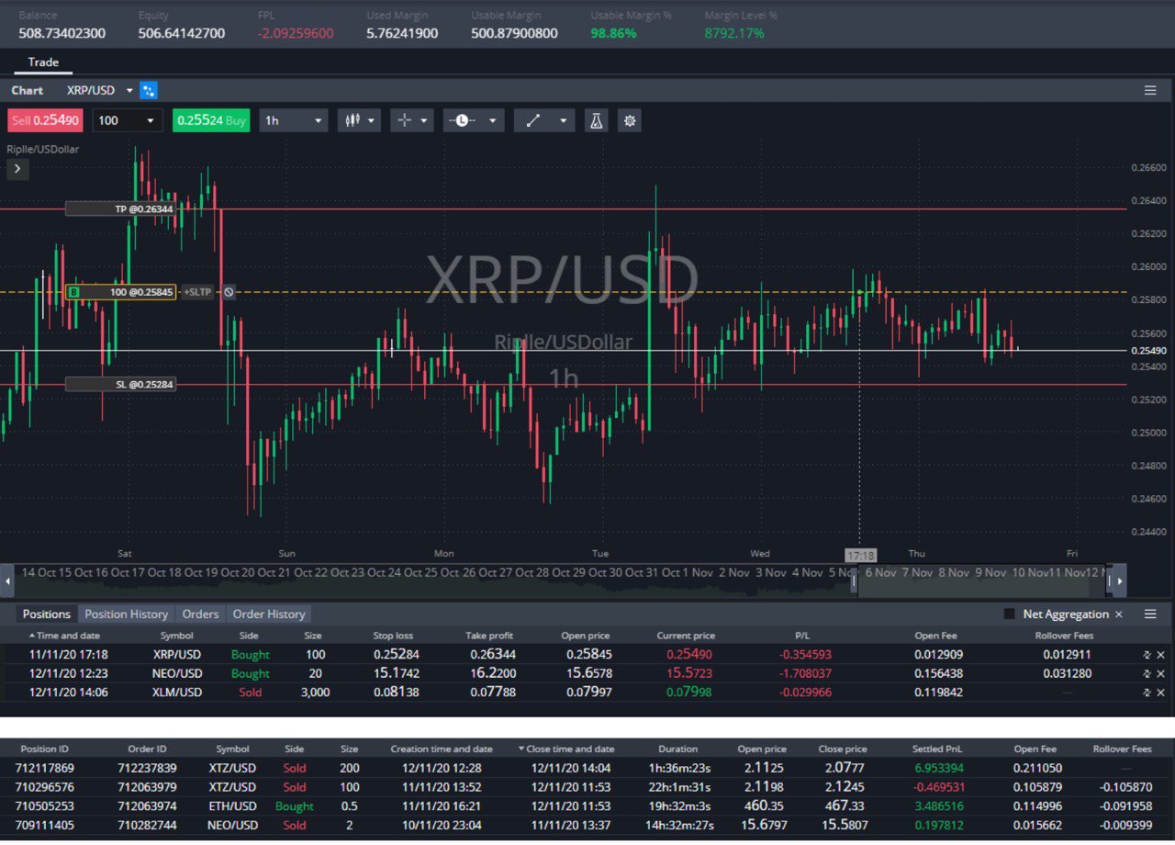Screen dimensions: 1175x845
Task: Reverse the XLM/USD position
Action: (1147, 693)
